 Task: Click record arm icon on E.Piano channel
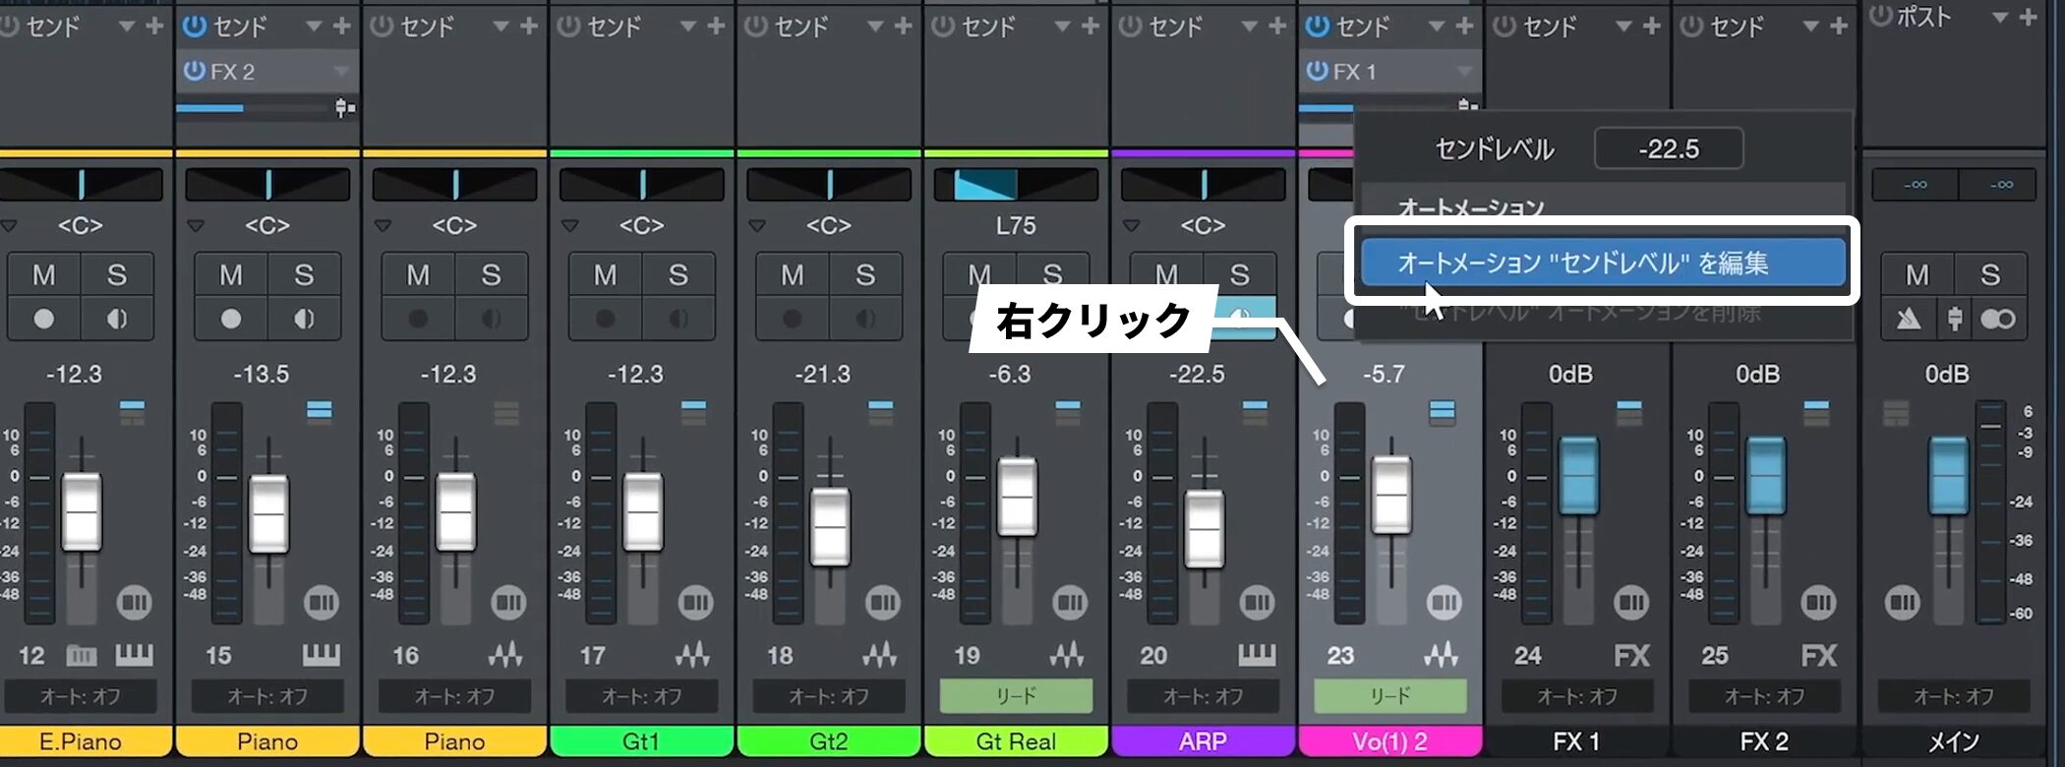(x=43, y=319)
